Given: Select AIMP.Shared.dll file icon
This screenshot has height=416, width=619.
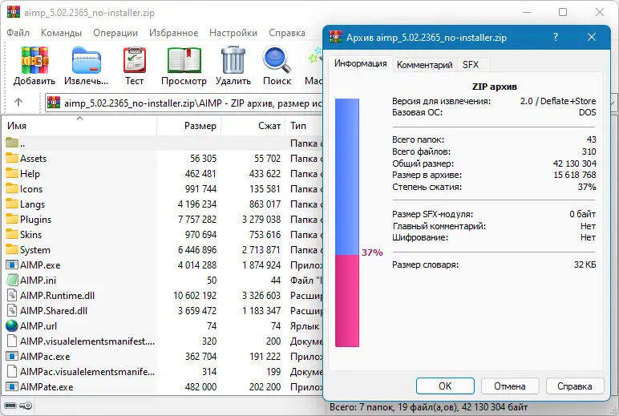Looking at the screenshot, I should coord(12,311).
